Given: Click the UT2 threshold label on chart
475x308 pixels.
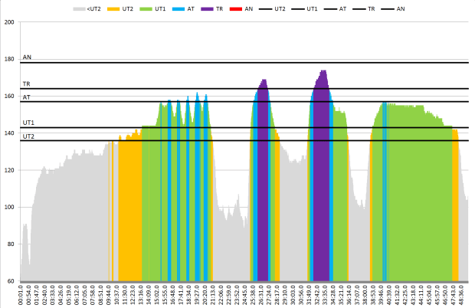Looking at the screenshot, I should click(28, 136).
